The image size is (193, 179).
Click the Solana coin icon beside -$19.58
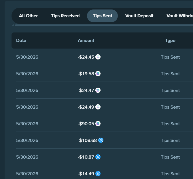click(x=98, y=74)
